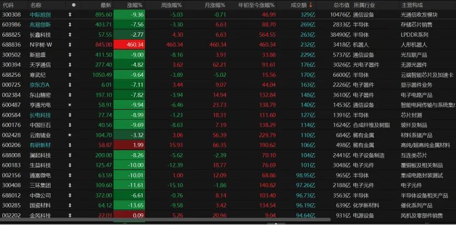Click the 光通信收发模块 business cell

pyautogui.click(x=419, y=15)
